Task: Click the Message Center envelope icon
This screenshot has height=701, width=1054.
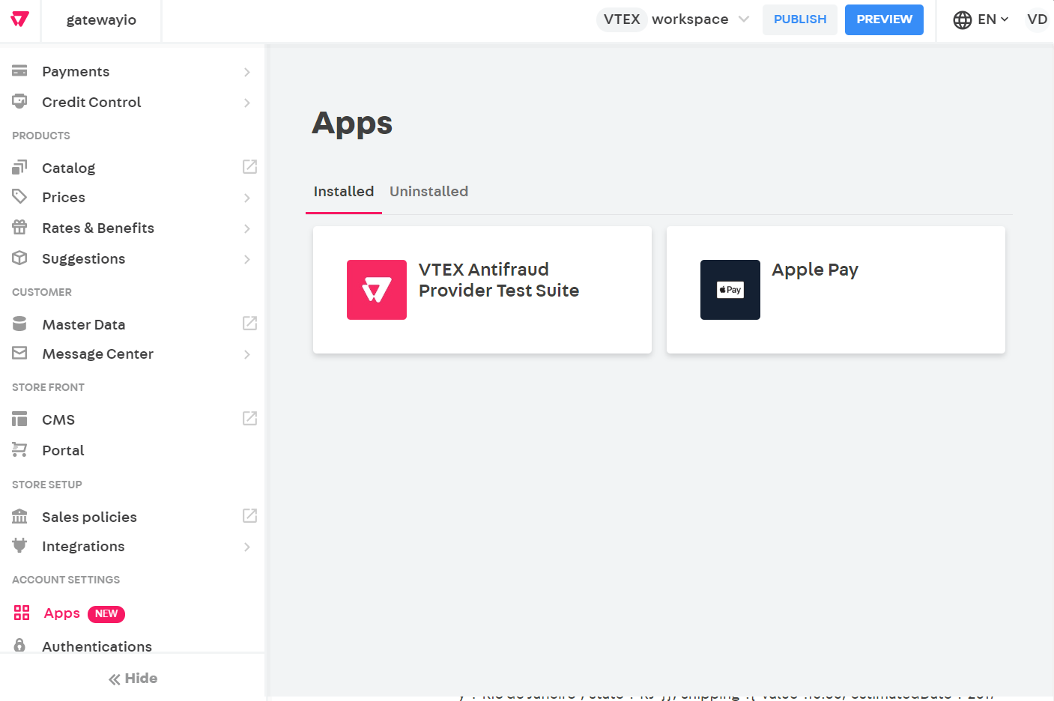Action: 20,353
